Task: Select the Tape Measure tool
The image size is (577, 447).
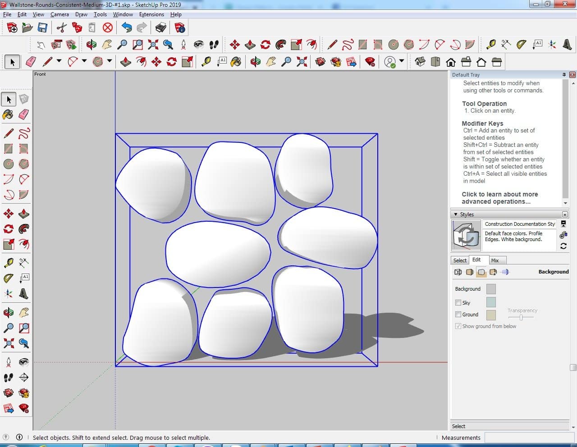Action: [x=8, y=263]
